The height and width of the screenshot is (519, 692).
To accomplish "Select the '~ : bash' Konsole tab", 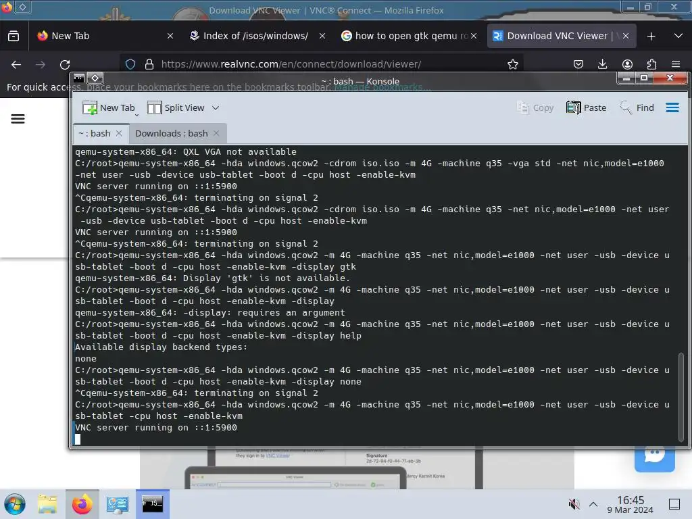I will (101, 133).
